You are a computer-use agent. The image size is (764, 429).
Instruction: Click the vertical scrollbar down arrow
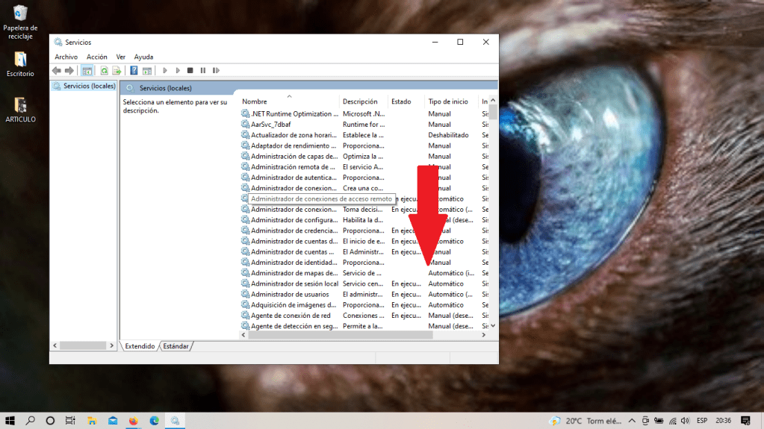[493, 325]
